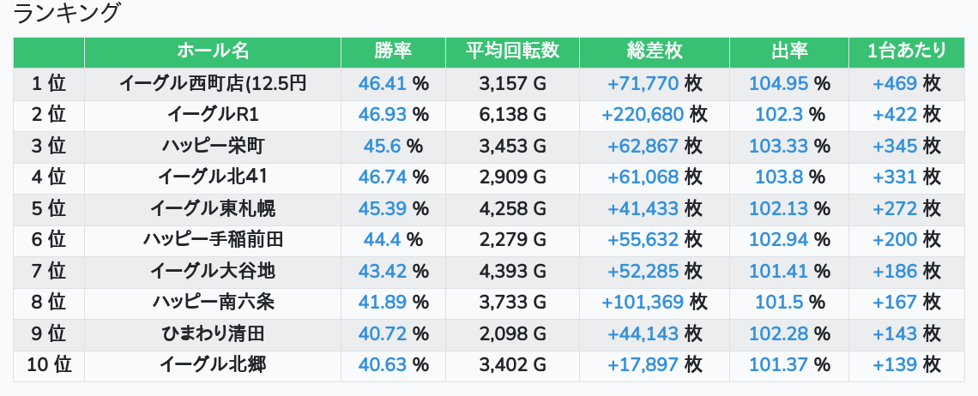
Task: Select the hall name イーグルR1
Action: pos(213,115)
